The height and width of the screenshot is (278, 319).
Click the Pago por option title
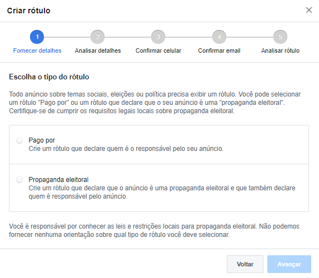point(42,140)
